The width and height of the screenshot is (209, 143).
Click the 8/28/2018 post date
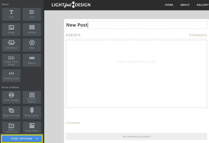point(73,35)
